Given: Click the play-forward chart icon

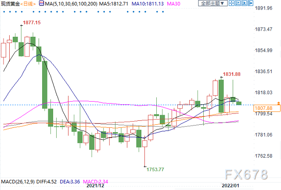Looking at the screenshot, I should (x=244, y=3).
